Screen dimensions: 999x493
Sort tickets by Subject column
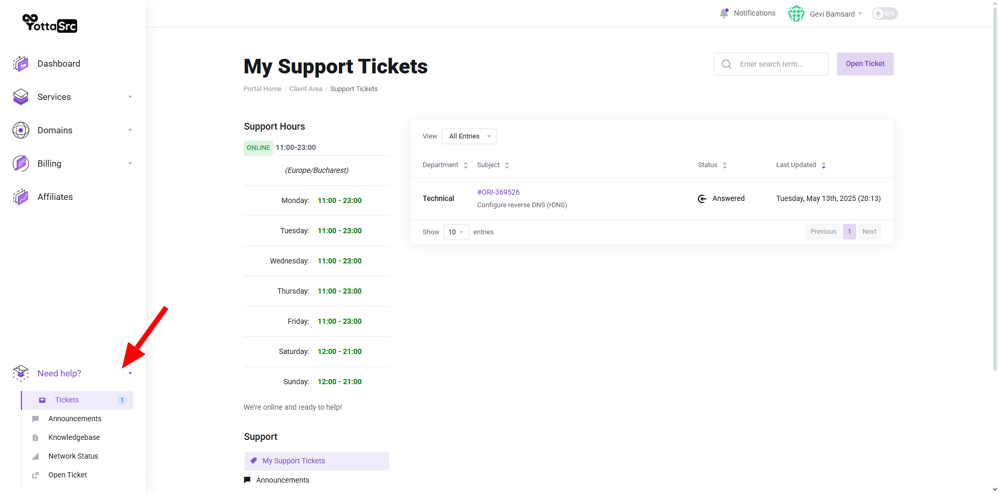(493, 165)
